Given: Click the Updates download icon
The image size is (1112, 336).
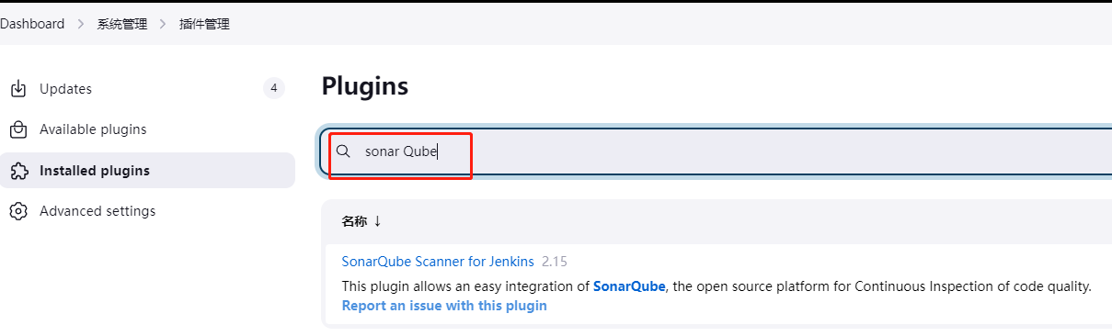Looking at the screenshot, I should [18, 89].
